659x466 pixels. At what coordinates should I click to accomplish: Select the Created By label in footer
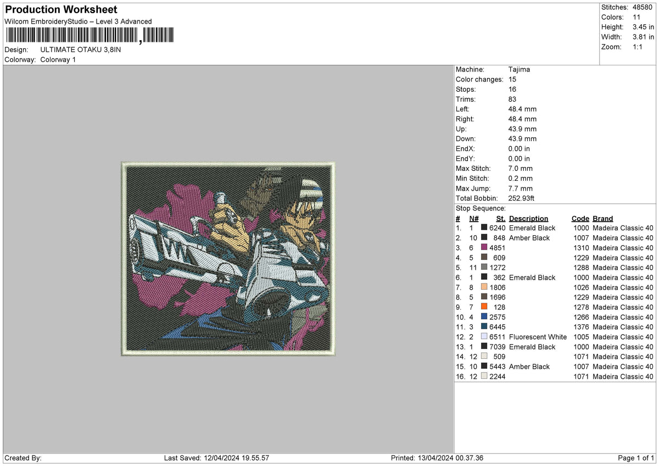(23, 458)
